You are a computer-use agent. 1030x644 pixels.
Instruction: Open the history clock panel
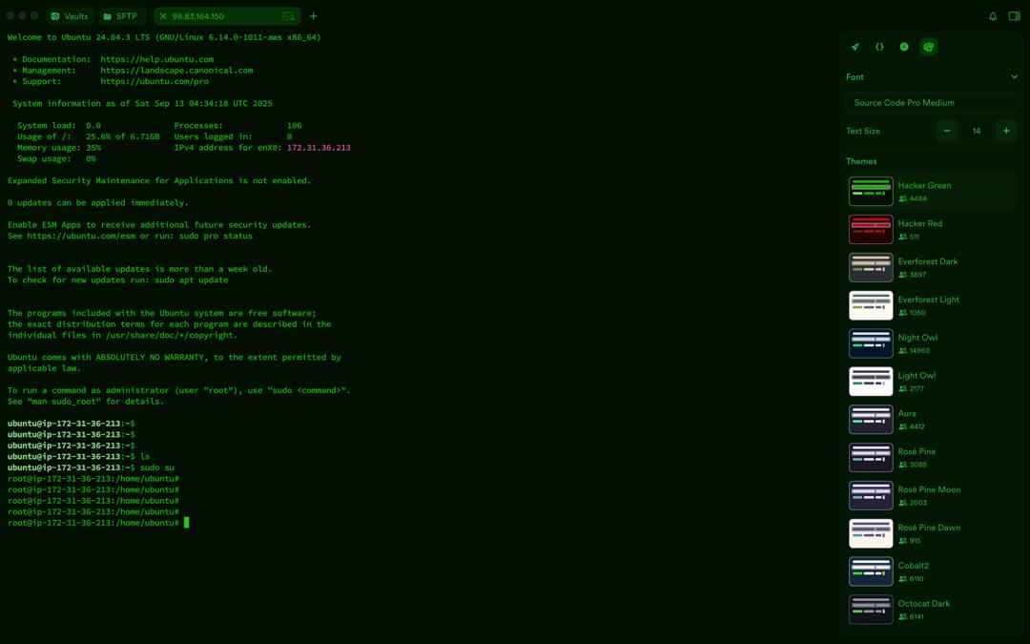[904, 47]
